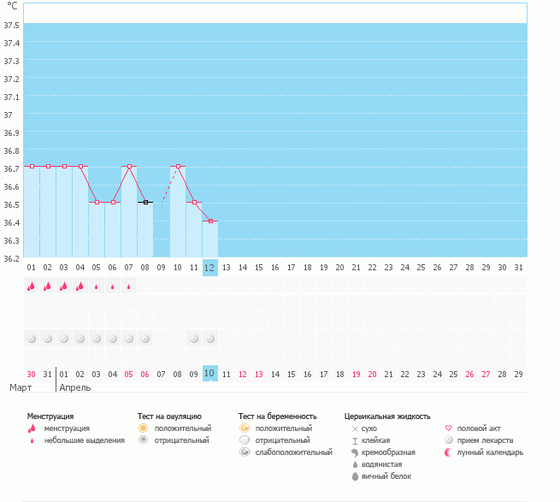Click the medication pill icon on cycle day 08
The image size is (560, 502).
[x=145, y=339]
